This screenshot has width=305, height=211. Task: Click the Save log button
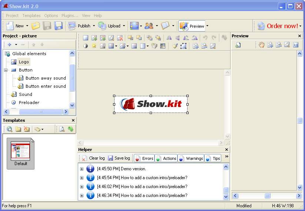119,158
